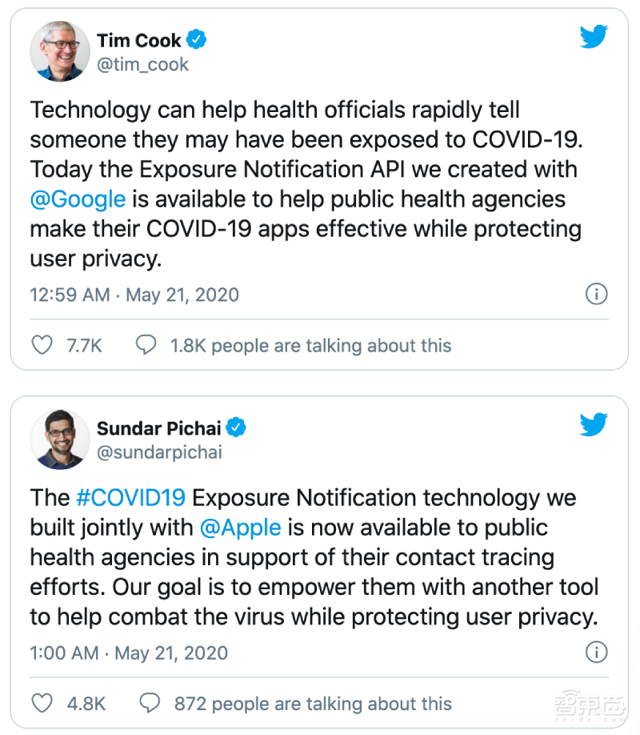This screenshot has width=640, height=735.
Task: Open the info icon on Tim Cook's tweet
Action: (596, 294)
